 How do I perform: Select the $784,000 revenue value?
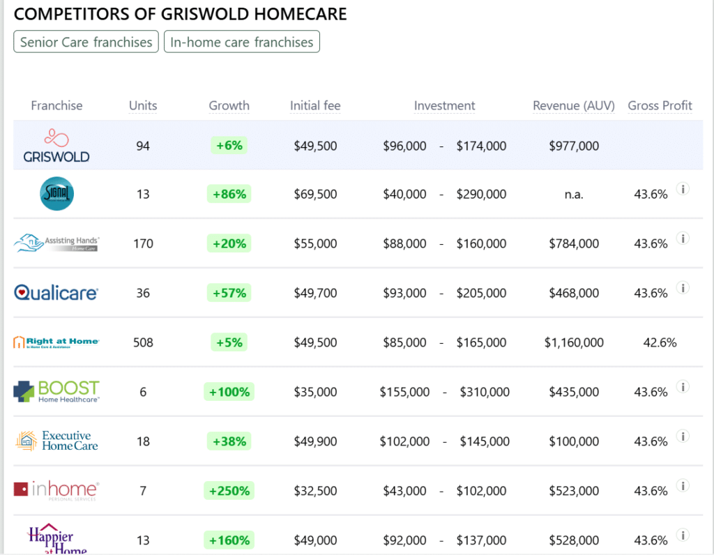(574, 243)
